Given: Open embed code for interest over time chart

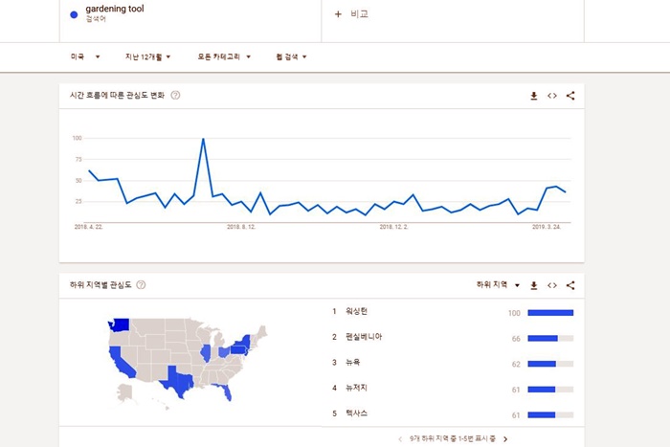Looking at the screenshot, I should click(552, 96).
